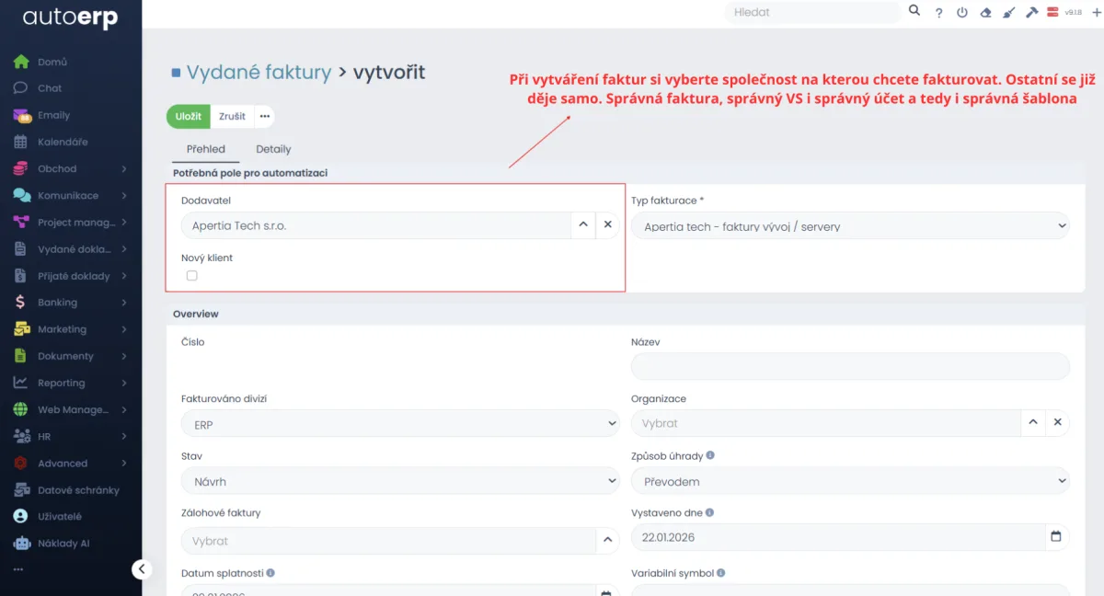Expand the Zálohové faktury selector
The width and height of the screenshot is (1104, 596).
(x=607, y=540)
